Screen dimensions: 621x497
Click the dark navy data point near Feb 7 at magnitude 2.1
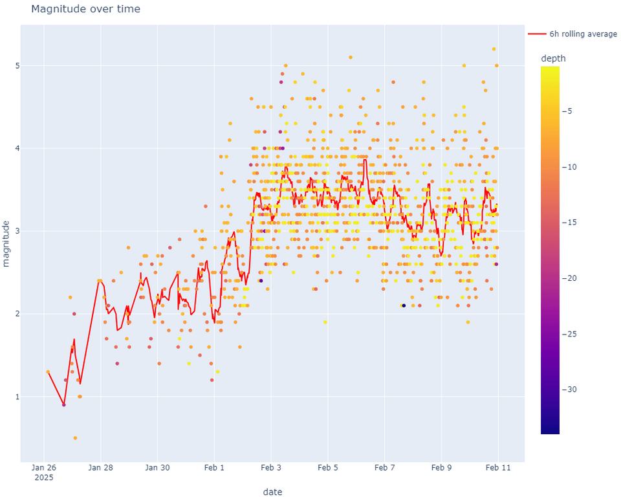(x=404, y=305)
